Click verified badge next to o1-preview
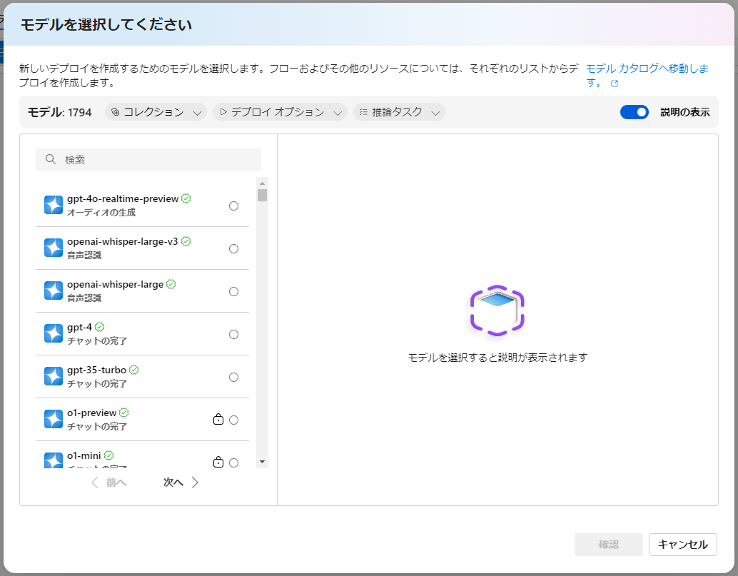The height and width of the screenshot is (576, 738). point(123,413)
